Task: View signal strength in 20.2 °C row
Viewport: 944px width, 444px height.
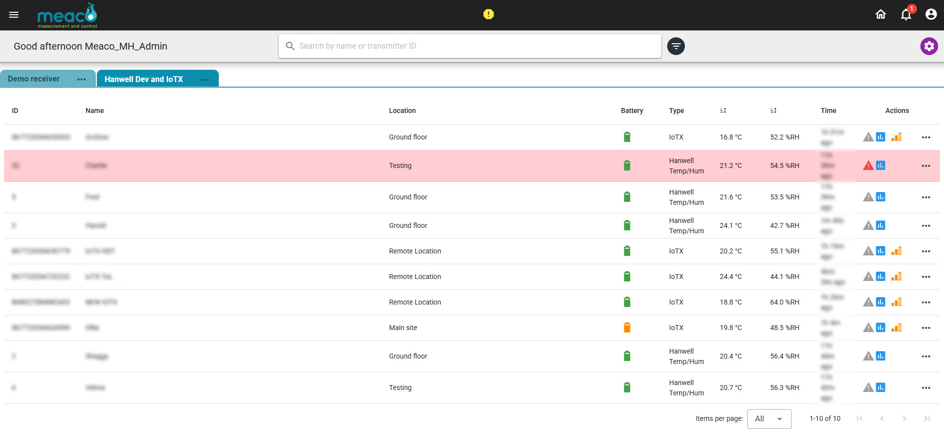Action: 896,251
